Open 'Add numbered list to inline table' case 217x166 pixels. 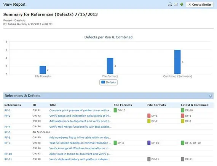[x=80, y=138]
